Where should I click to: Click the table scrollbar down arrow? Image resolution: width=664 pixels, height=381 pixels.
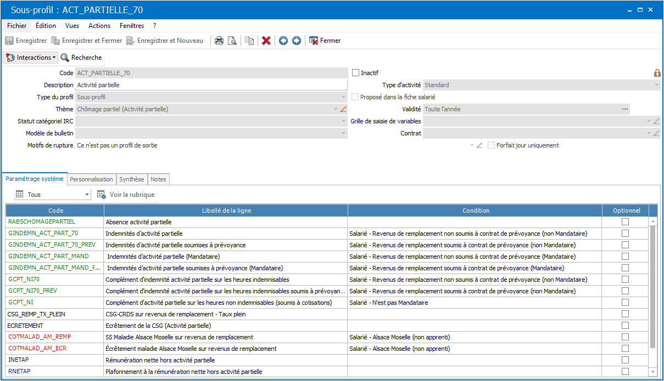pos(653,372)
